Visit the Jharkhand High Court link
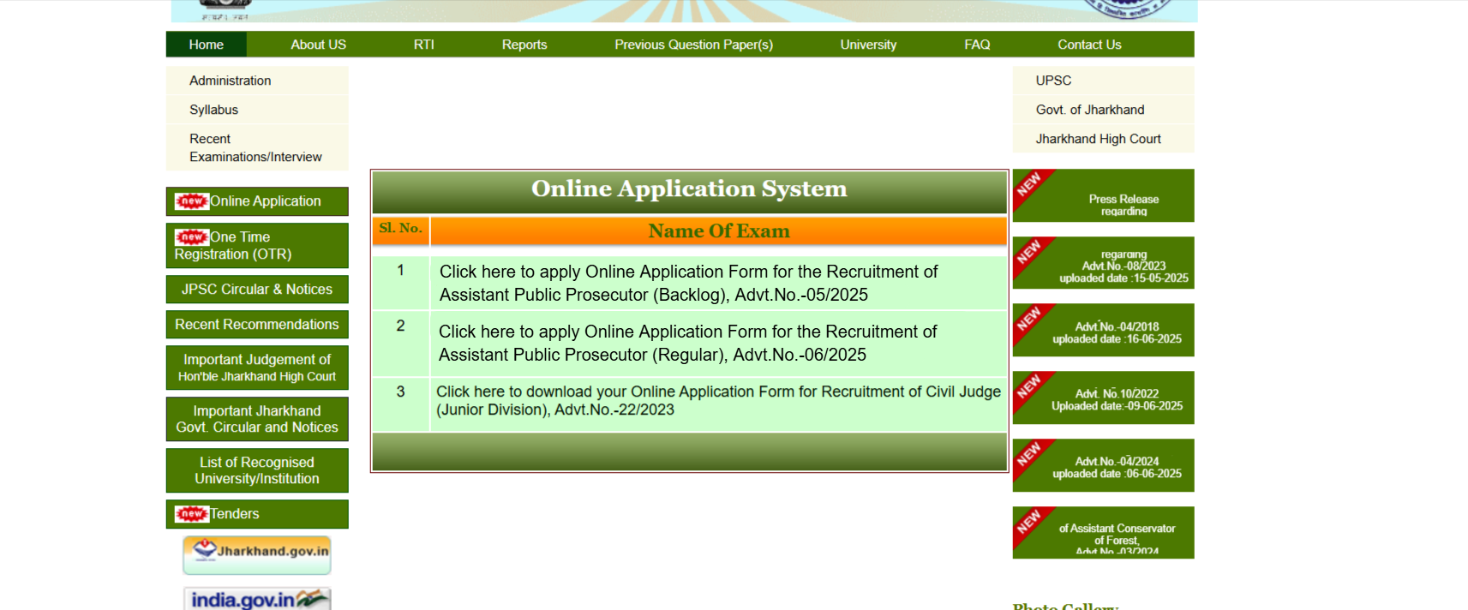1468x610 pixels. click(1098, 139)
